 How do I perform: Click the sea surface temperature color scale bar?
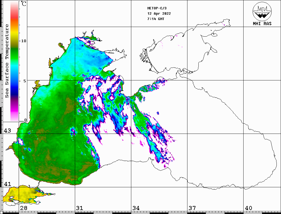point(14,61)
